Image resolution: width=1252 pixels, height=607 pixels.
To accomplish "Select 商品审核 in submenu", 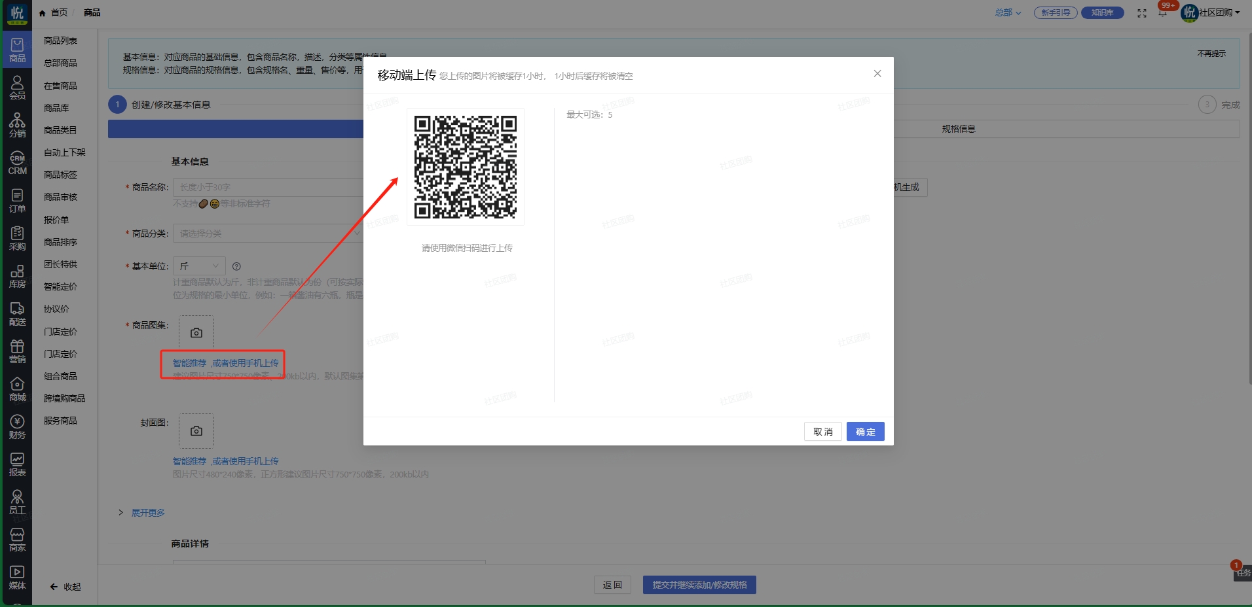I will click(60, 197).
